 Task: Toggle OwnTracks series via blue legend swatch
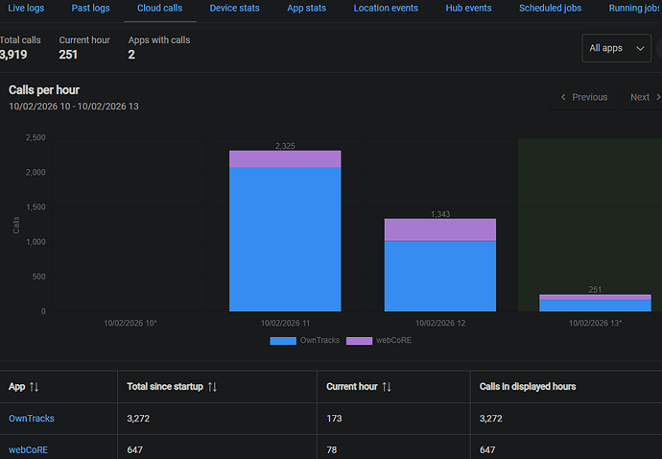click(x=283, y=341)
